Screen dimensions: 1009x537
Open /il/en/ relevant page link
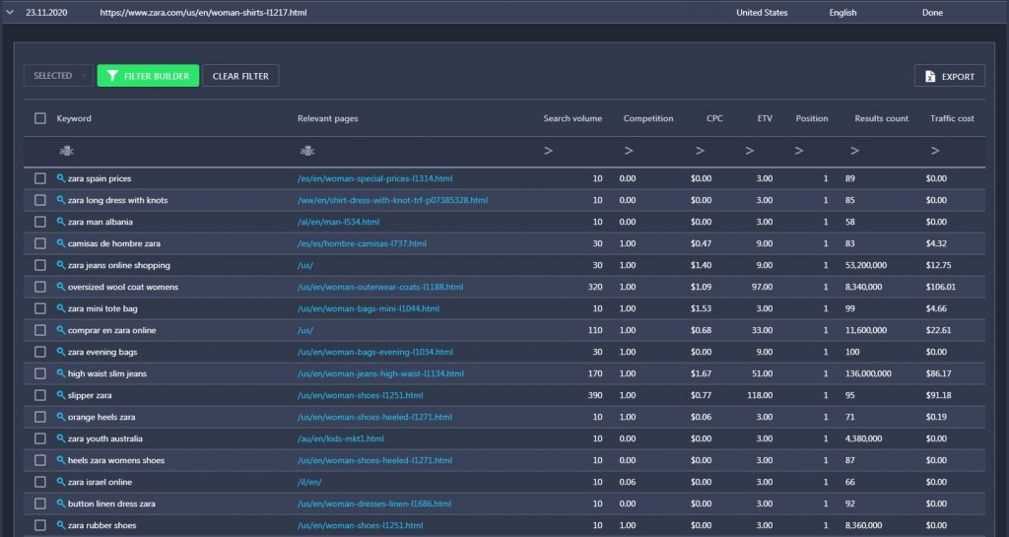[309, 482]
